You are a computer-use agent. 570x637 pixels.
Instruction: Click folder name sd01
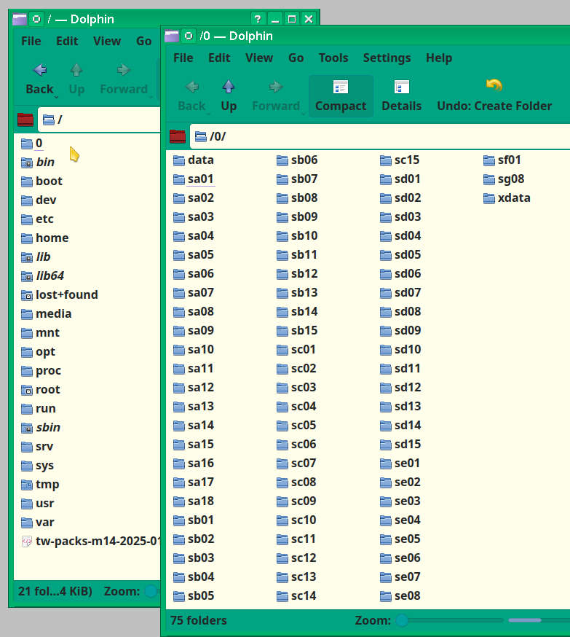[x=408, y=179]
